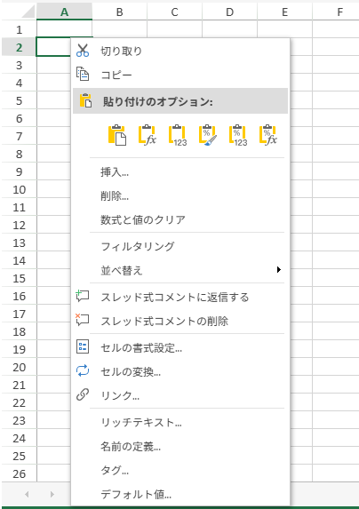Screen dimensions: 359x509
Task: Click column B header
Action: pyautogui.click(x=119, y=12)
